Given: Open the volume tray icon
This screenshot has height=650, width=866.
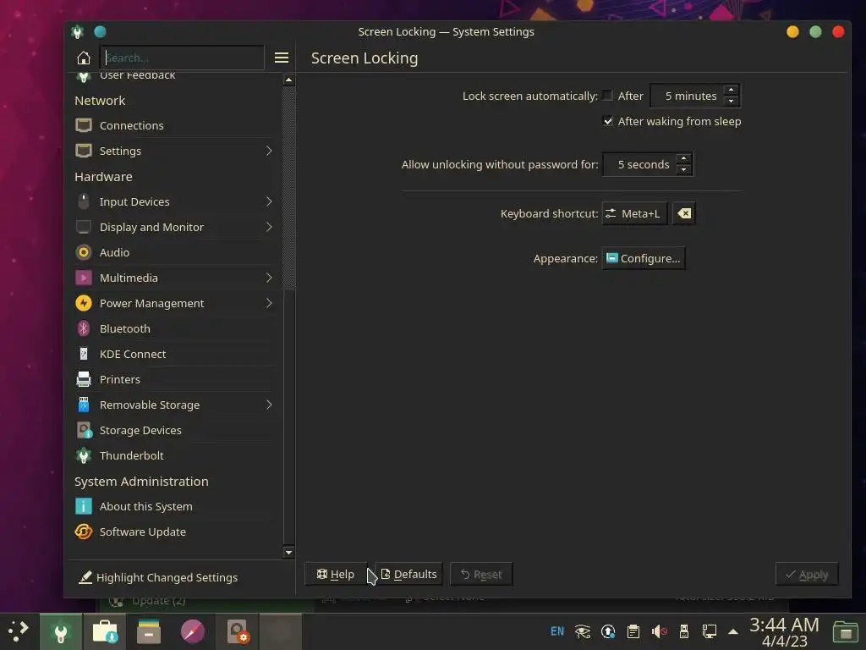Looking at the screenshot, I should [659, 631].
